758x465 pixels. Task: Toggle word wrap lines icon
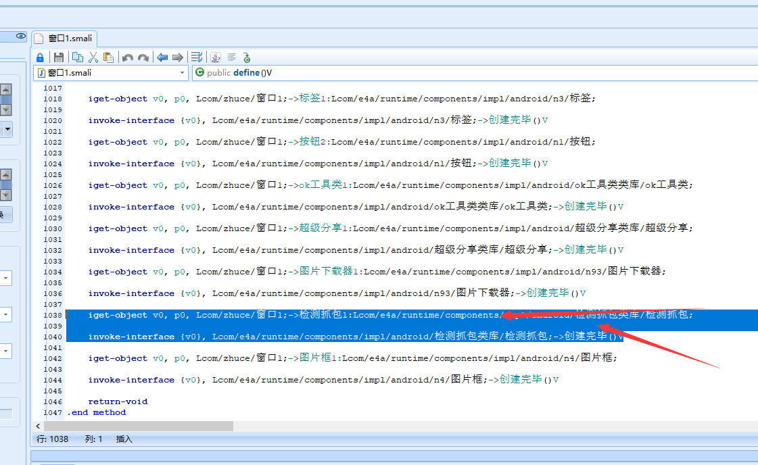coord(197,57)
